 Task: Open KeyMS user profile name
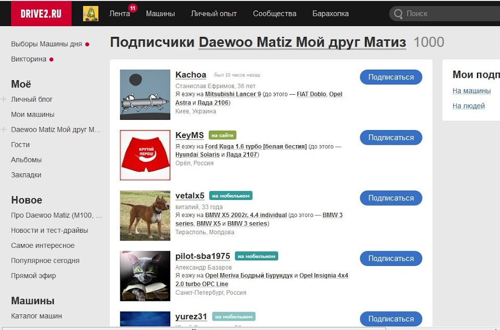pos(190,135)
